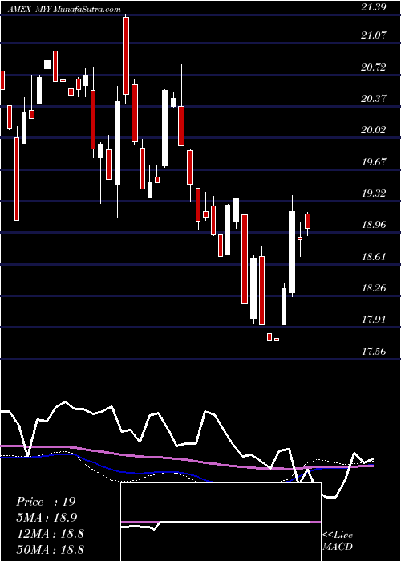Click inside the MACD inset box

(x=221, y=522)
